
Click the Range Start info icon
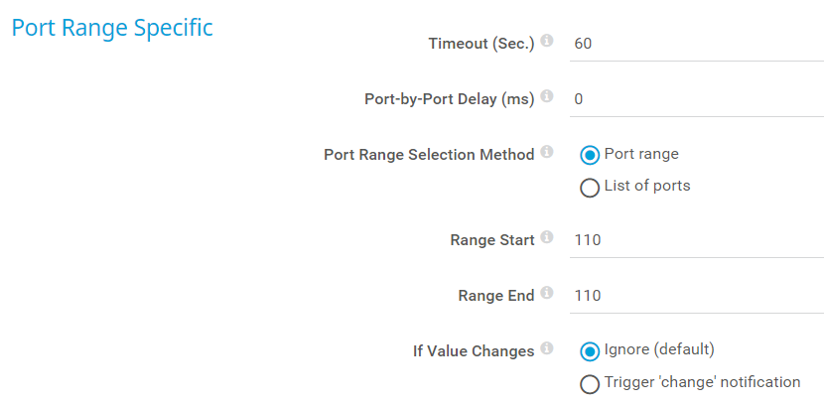(x=547, y=238)
